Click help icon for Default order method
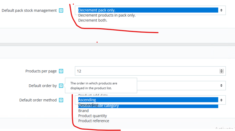 (x=61, y=100)
